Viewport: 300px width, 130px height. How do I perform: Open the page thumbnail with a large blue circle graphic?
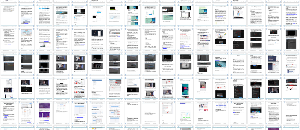tap(115, 15)
